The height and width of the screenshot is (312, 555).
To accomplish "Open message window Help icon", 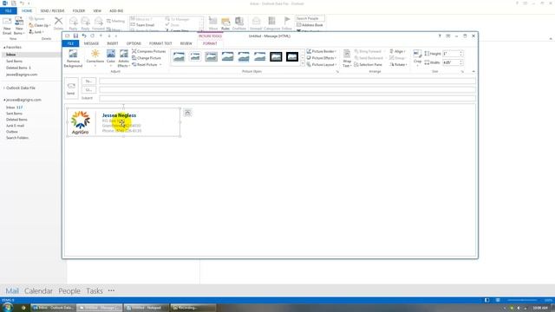I will tap(440, 36).
